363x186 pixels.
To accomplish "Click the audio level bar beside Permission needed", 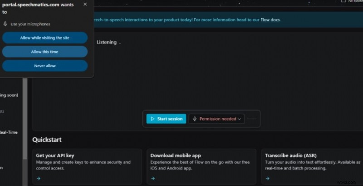I will click(252, 119).
